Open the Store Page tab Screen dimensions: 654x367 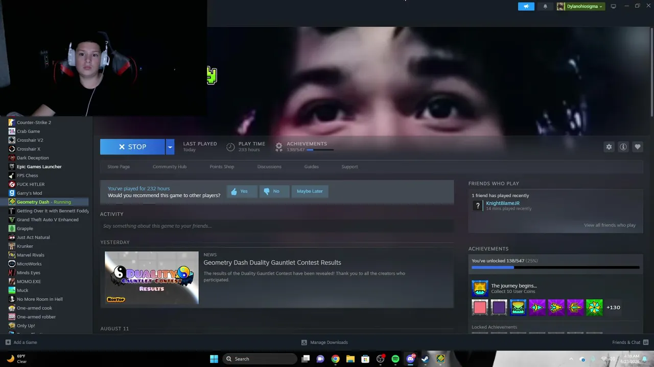pyautogui.click(x=119, y=167)
